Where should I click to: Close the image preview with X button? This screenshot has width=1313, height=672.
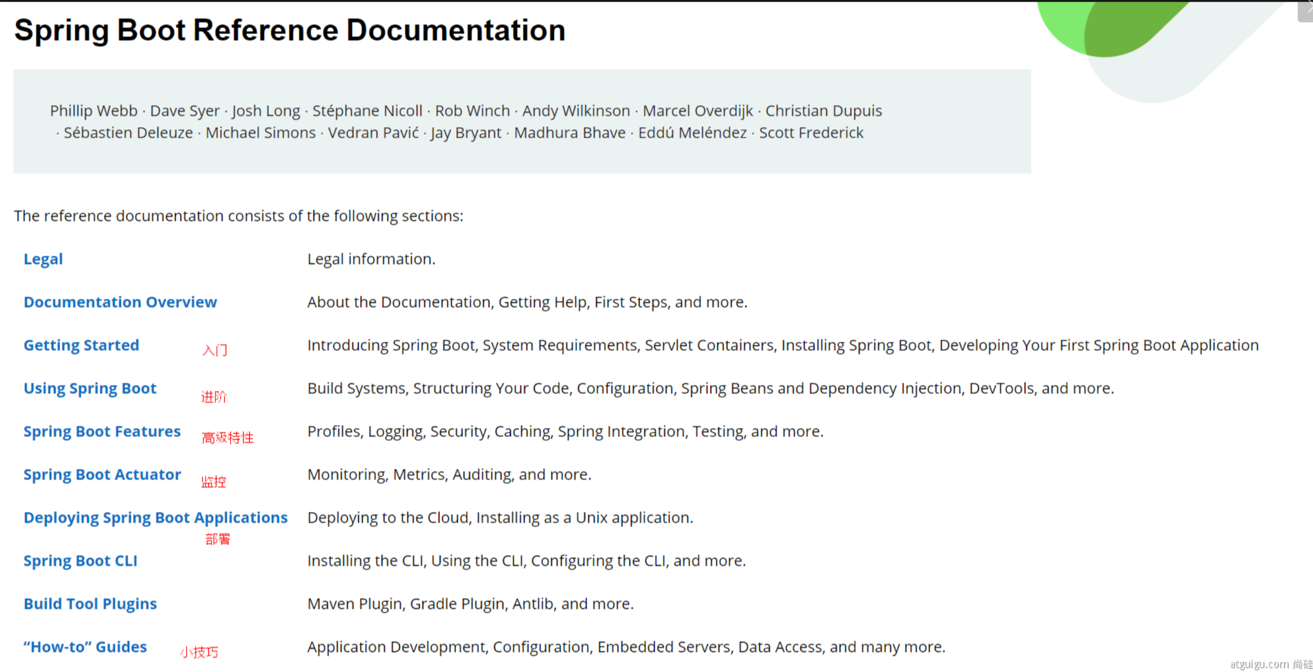tap(1306, 10)
